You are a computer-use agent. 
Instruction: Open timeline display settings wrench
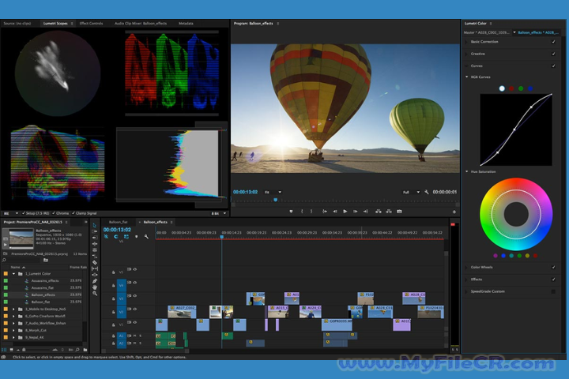click(x=146, y=236)
